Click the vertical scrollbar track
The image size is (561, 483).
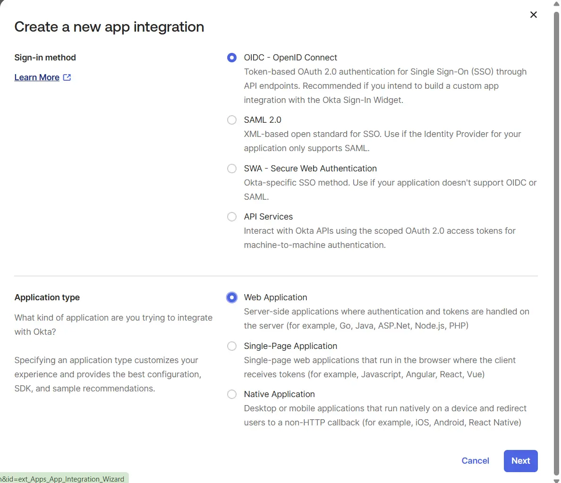point(556,236)
